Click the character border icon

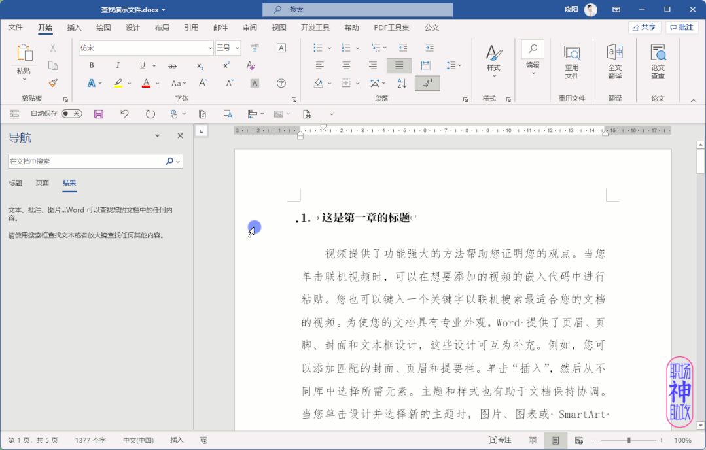[x=281, y=48]
